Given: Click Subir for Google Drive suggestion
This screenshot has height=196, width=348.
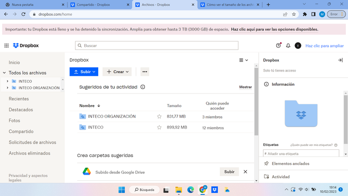Looking at the screenshot, I should 229,172.
